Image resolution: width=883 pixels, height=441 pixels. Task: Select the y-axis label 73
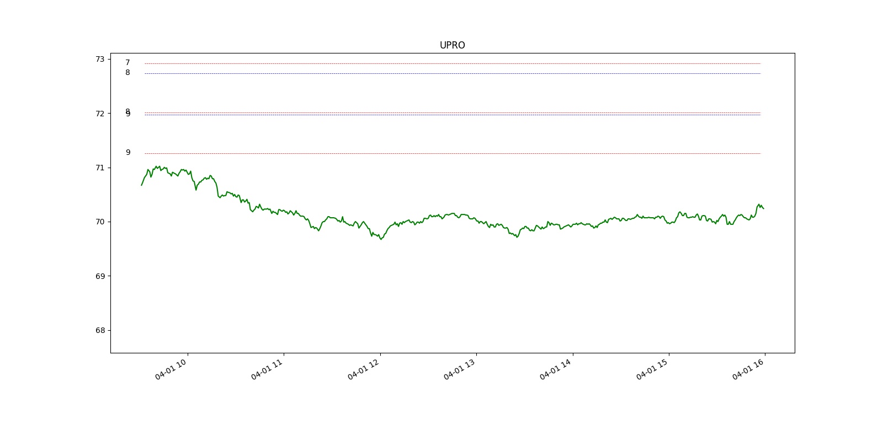pyautogui.click(x=99, y=59)
